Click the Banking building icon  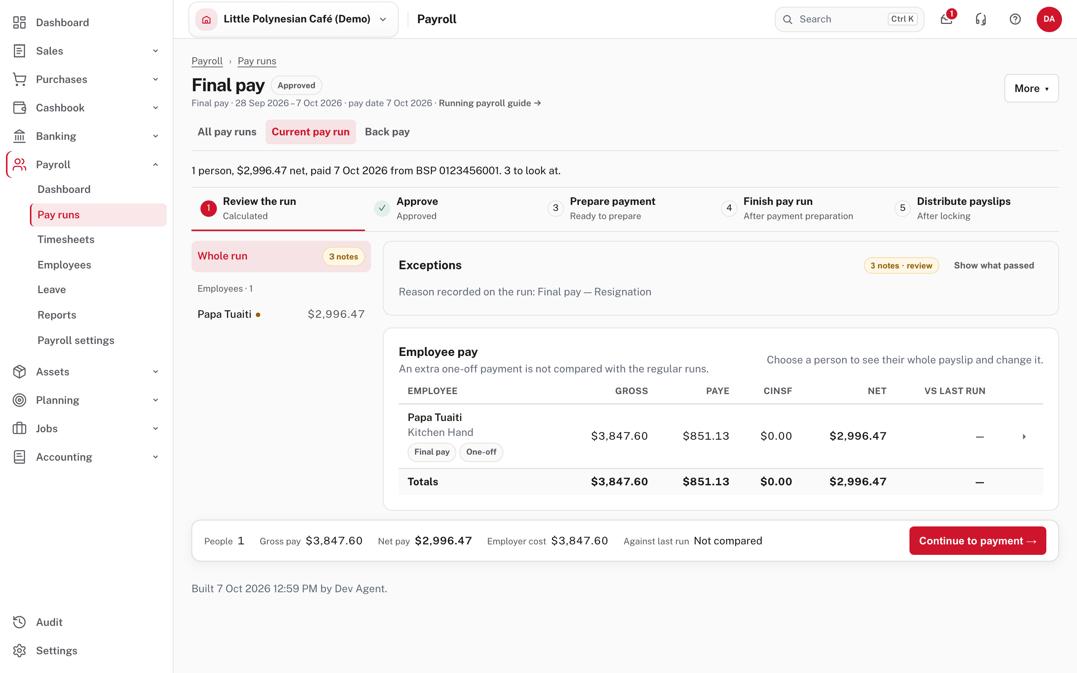pyautogui.click(x=19, y=136)
